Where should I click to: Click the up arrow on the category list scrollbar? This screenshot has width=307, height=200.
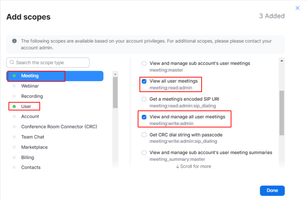[115, 74]
